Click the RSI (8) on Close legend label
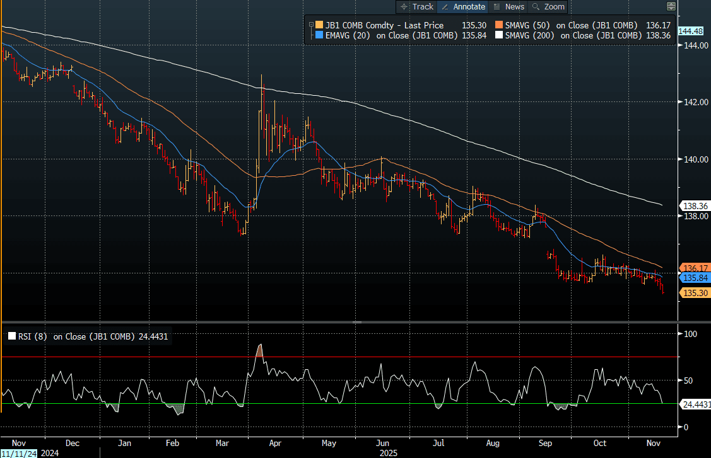Image resolution: width=711 pixels, height=458 pixels. click(x=76, y=336)
